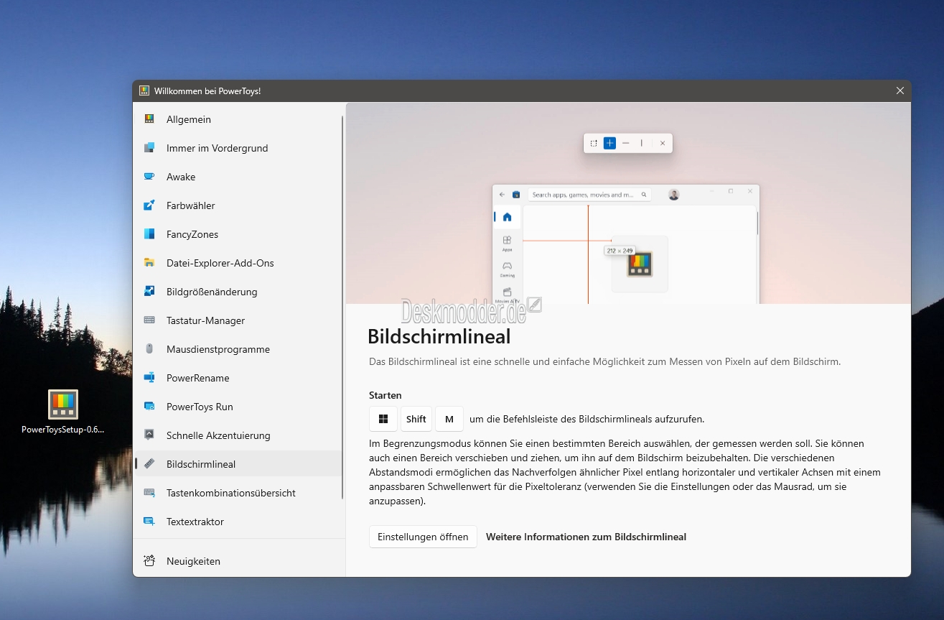Click the Bildschirmlineal ruler icon
This screenshot has height=620, width=944.
tap(149, 464)
